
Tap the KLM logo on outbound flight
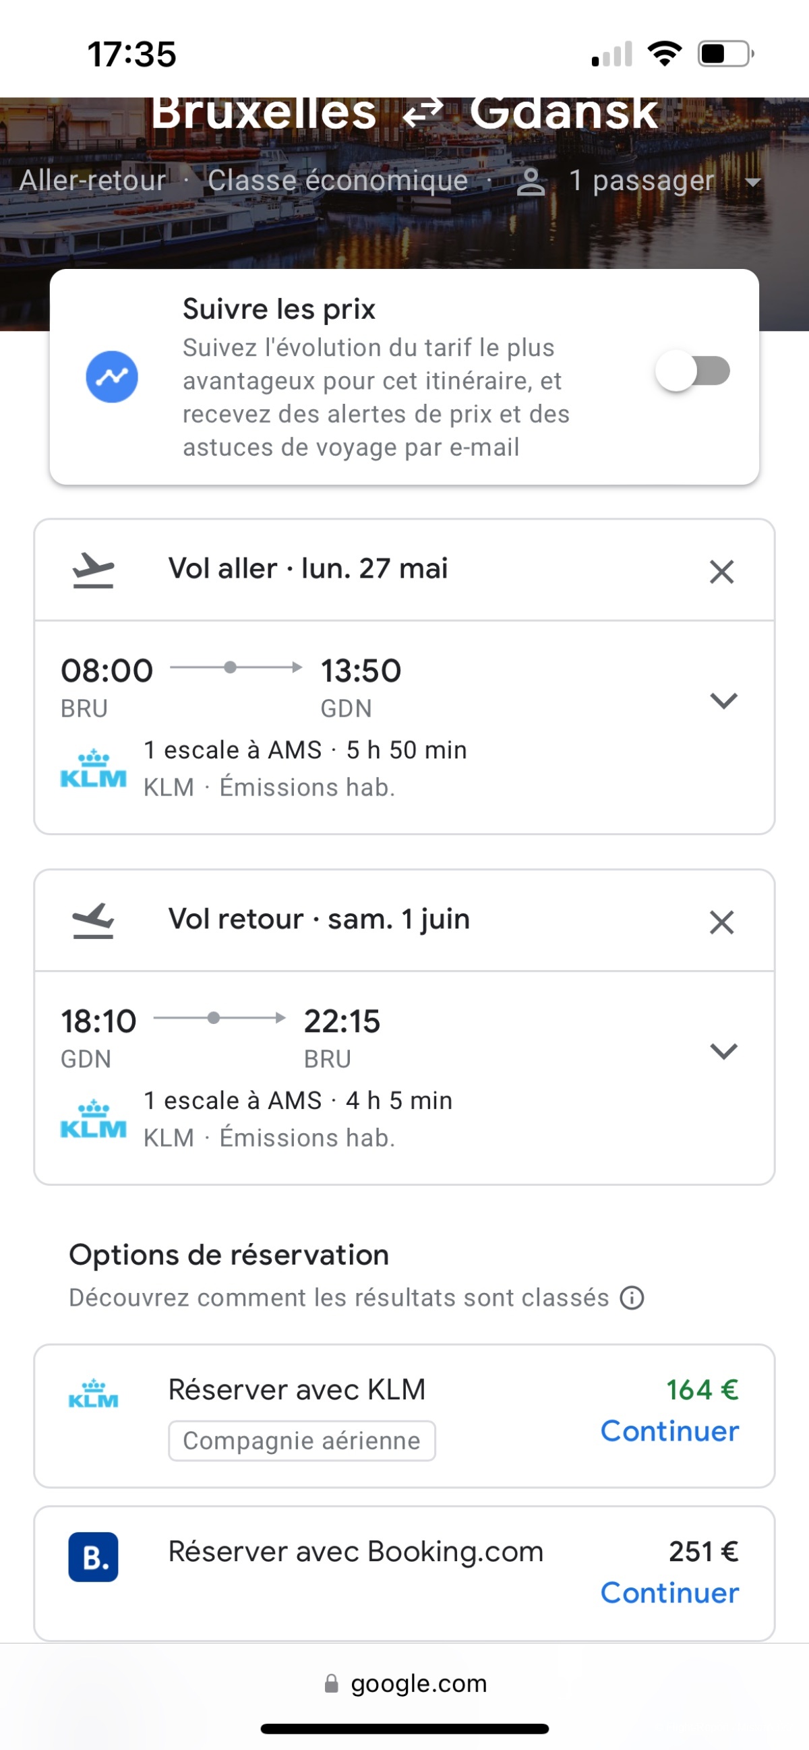pyautogui.click(x=94, y=769)
